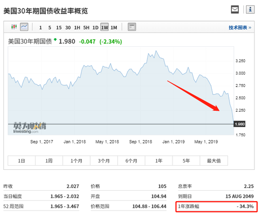Show the 1个月 time range
260x220 pixels.
(77, 160)
